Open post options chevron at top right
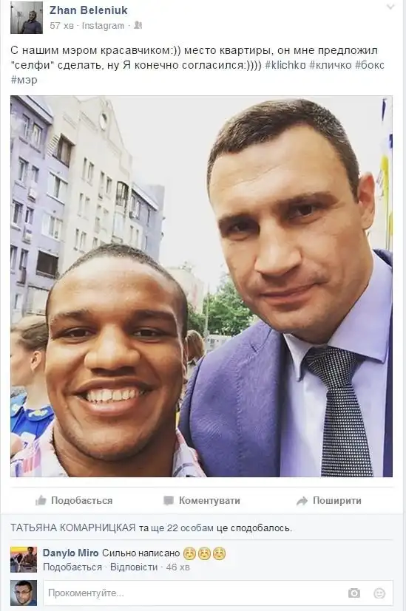This screenshot has height=611, width=406. [390, 7]
